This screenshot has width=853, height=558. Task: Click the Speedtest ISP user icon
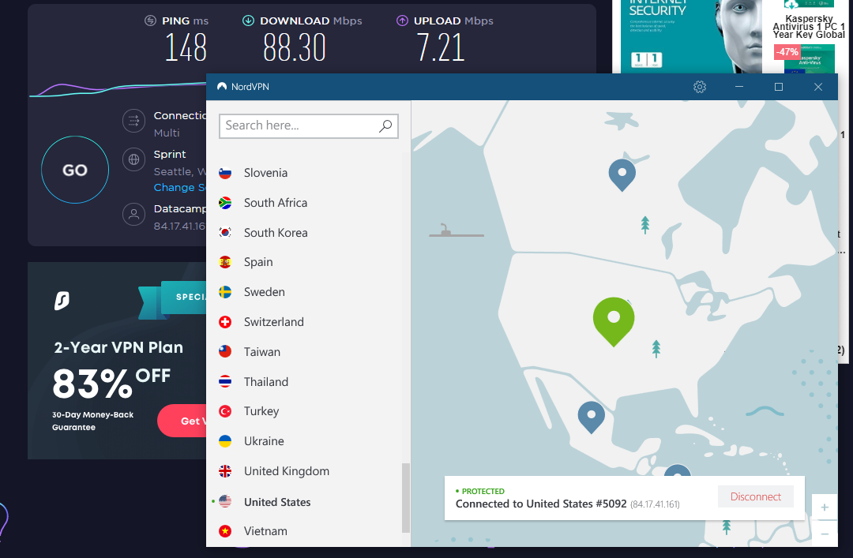pyautogui.click(x=133, y=214)
